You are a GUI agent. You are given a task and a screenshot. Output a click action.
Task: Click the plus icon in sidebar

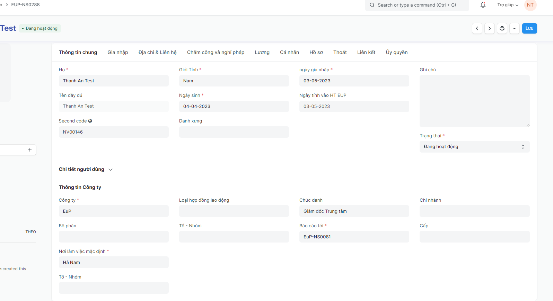pyautogui.click(x=30, y=150)
